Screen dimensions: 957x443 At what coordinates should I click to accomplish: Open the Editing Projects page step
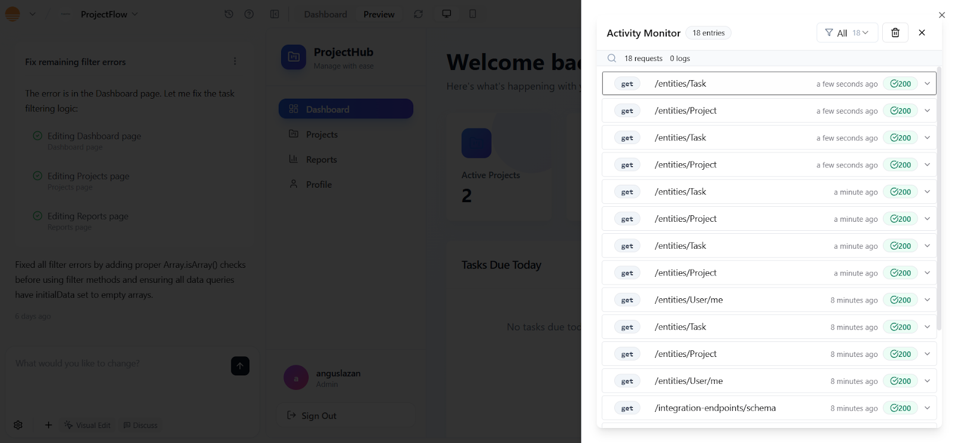point(89,181)
